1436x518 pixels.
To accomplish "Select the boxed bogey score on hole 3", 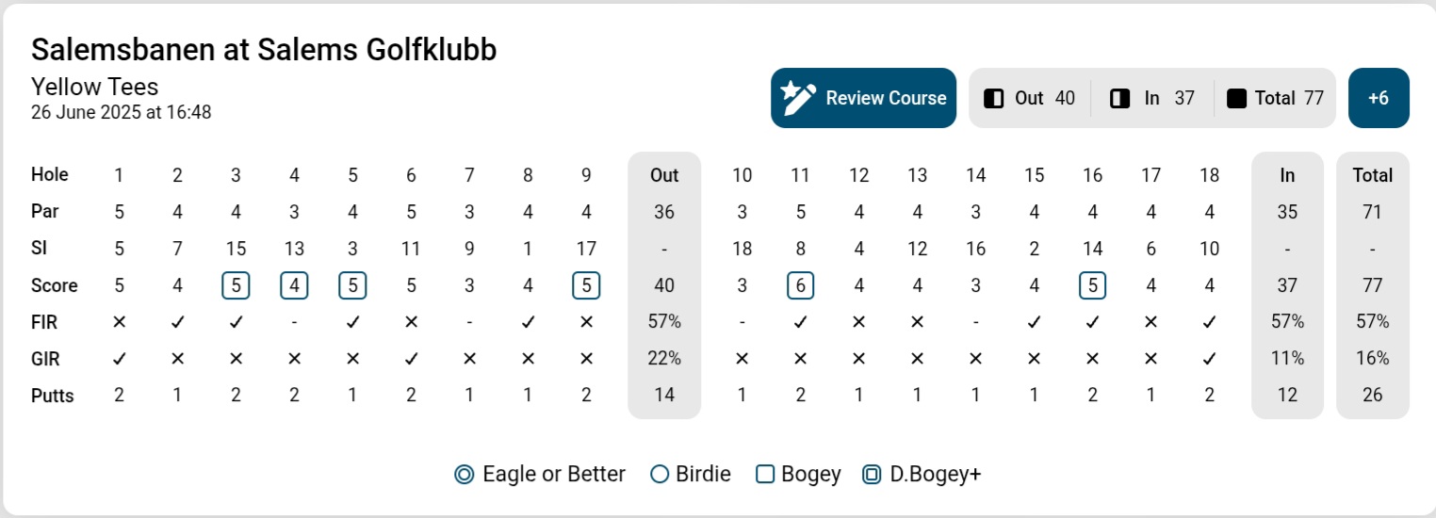I will pos(236,285).
